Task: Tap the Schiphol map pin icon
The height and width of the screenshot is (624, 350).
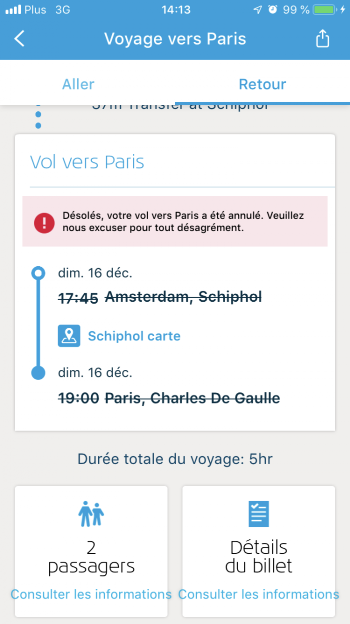Action: pos(69,336)
